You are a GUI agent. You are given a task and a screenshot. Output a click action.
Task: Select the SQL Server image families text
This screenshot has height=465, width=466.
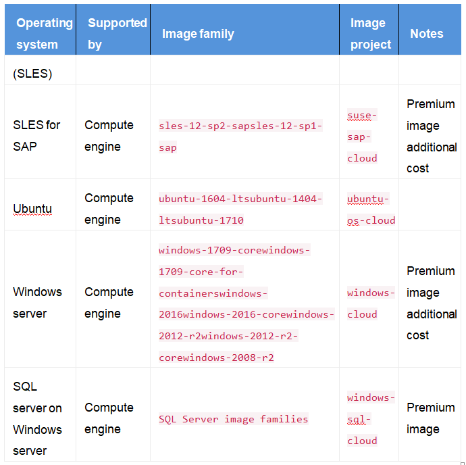click(x=234, y=419)
